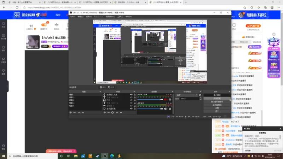Open the OBS 帮助(H) menu
This screenshot has width=283, height=159.
pyautogui.click(x=128, y=17)
